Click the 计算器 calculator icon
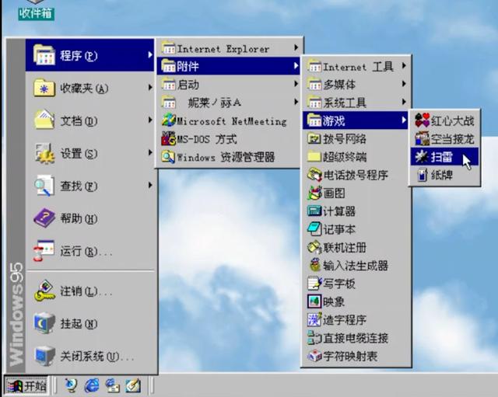This screenshot has height=397, width=498. 314,211
